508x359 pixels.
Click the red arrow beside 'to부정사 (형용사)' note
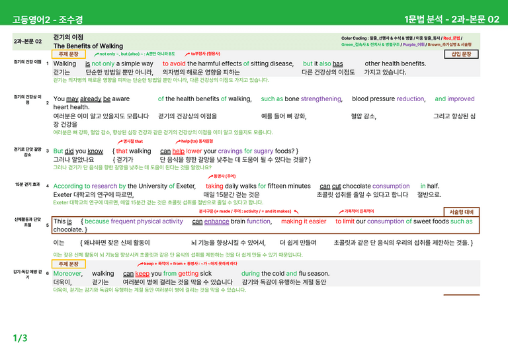pos(187,54)
